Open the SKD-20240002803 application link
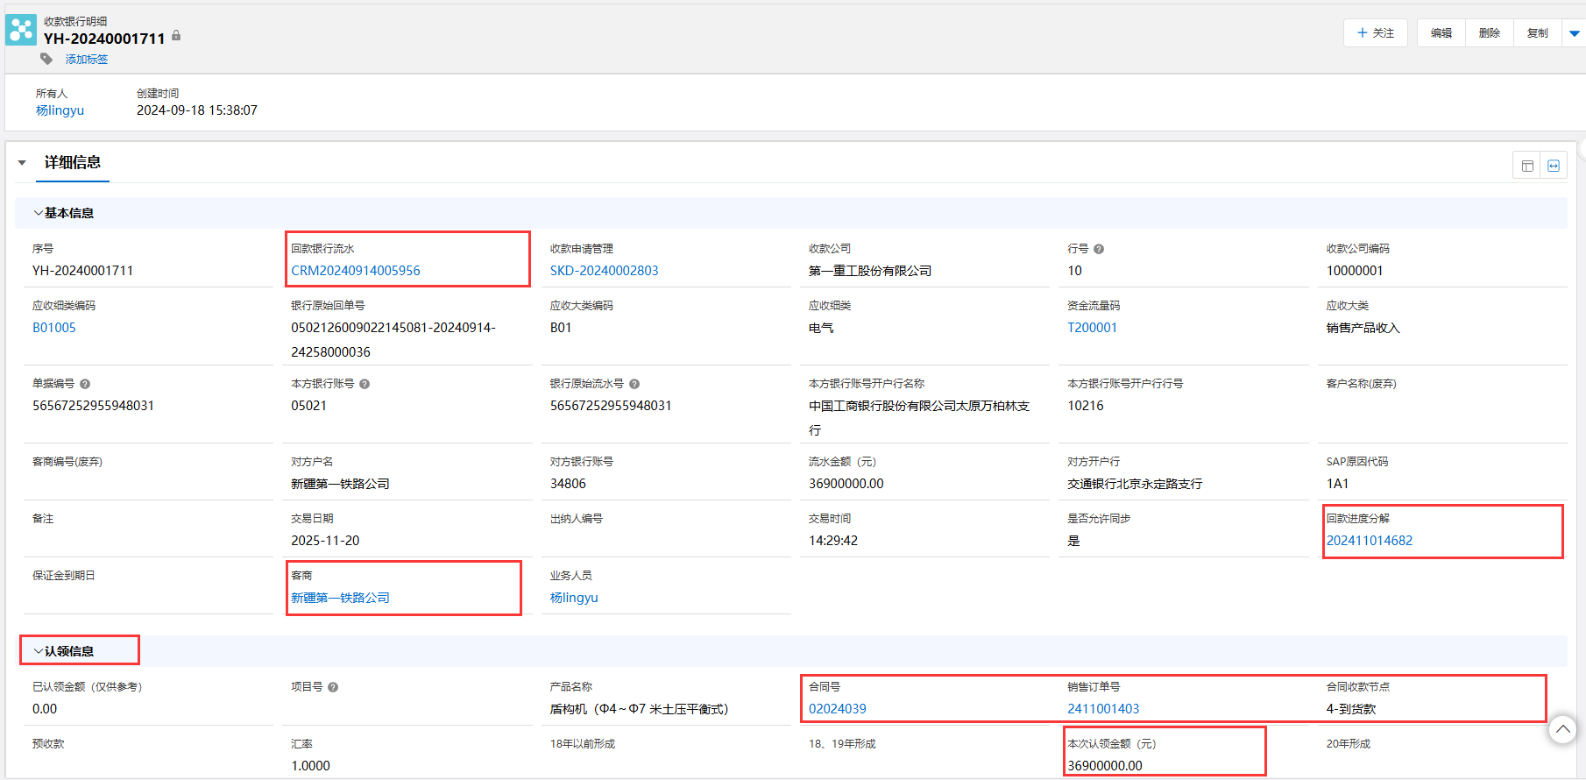 (604, 271)
